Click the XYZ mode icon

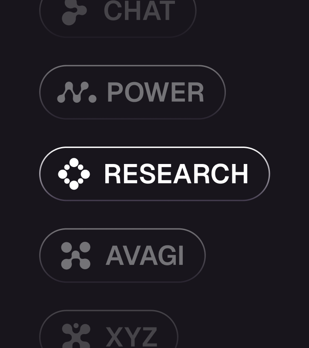[76, 336]
